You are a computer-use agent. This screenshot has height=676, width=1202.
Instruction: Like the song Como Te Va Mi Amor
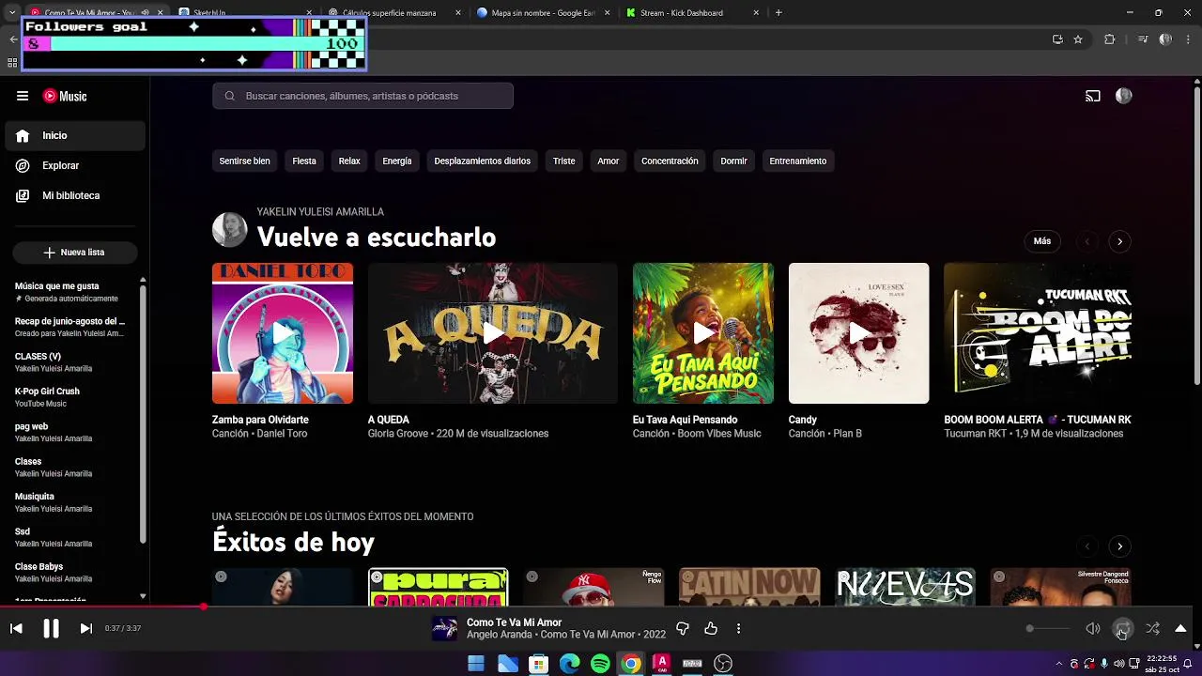[711, 628]
